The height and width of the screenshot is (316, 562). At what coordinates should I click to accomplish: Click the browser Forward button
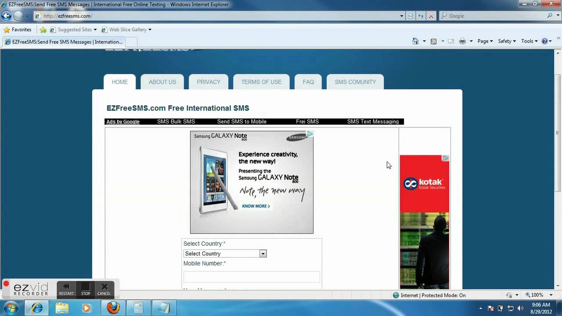click(18, 16)
